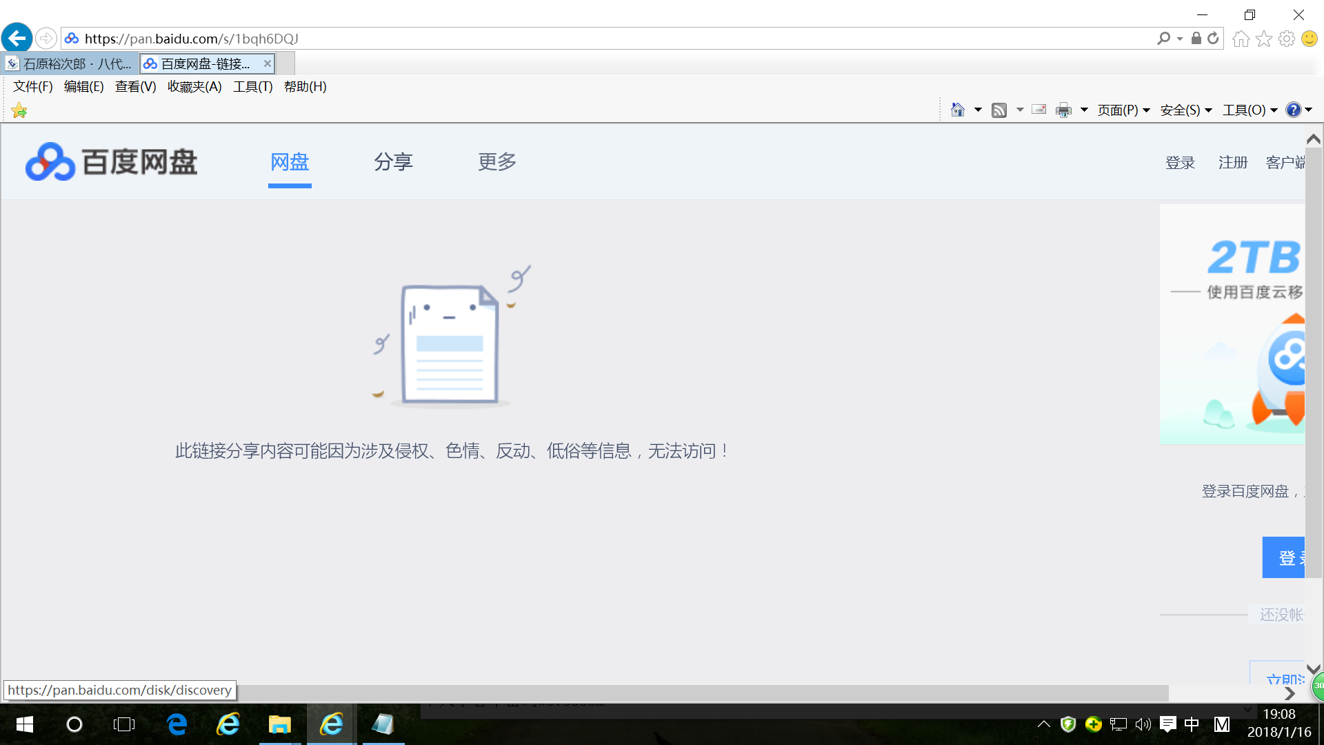Launch Microsoft Edge from taskbar
The width and height of the screenshot is (1324, 745).
(177, 724)
